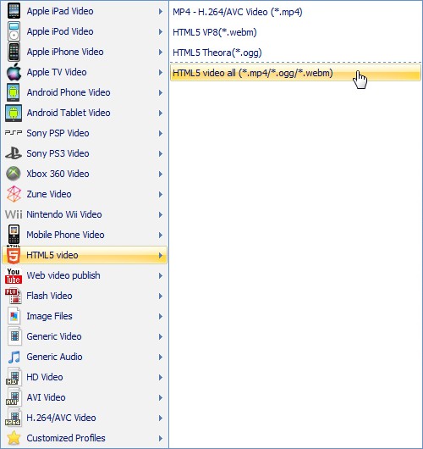Click the Apple iPad Video tablet icon
The height and width of the screenshot is (449, 423).
click(14, 11)
